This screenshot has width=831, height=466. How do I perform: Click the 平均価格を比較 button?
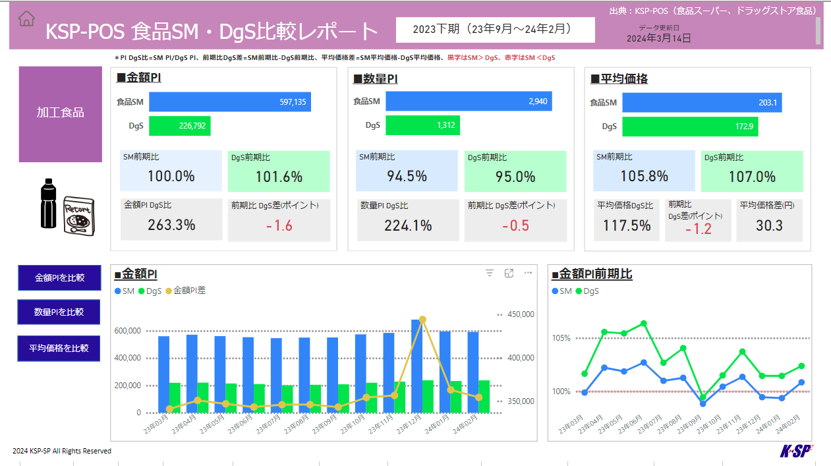click(59, 348)
